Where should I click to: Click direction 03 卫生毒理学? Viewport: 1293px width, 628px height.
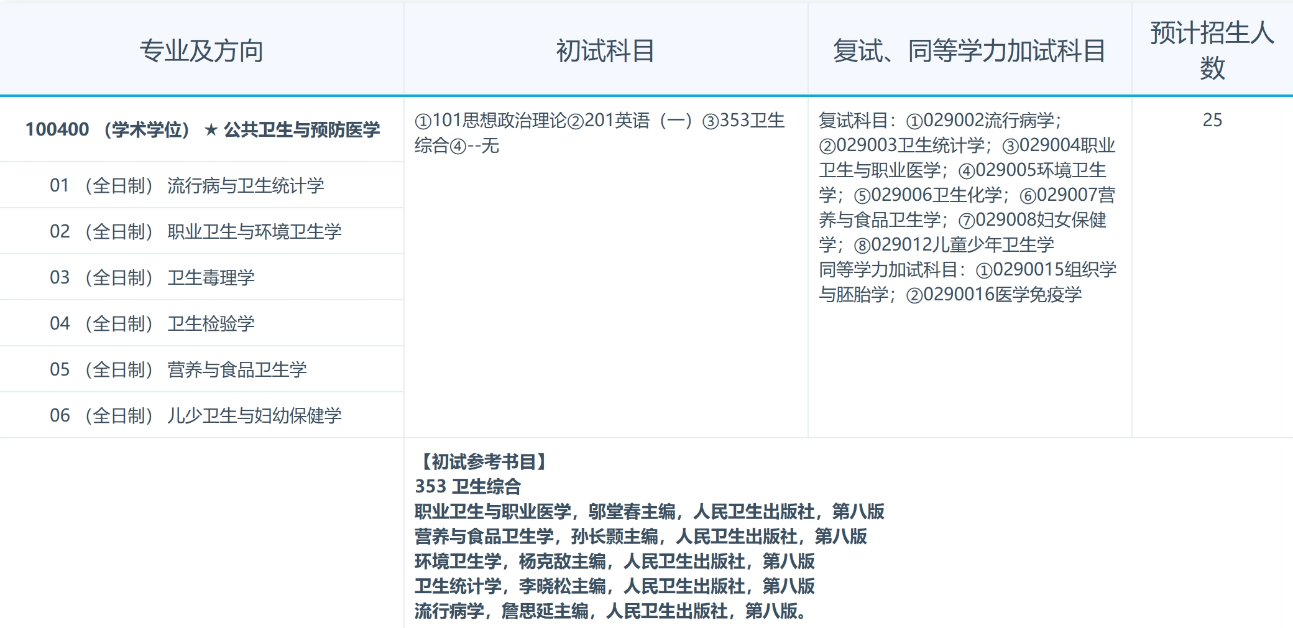(171, 277)
